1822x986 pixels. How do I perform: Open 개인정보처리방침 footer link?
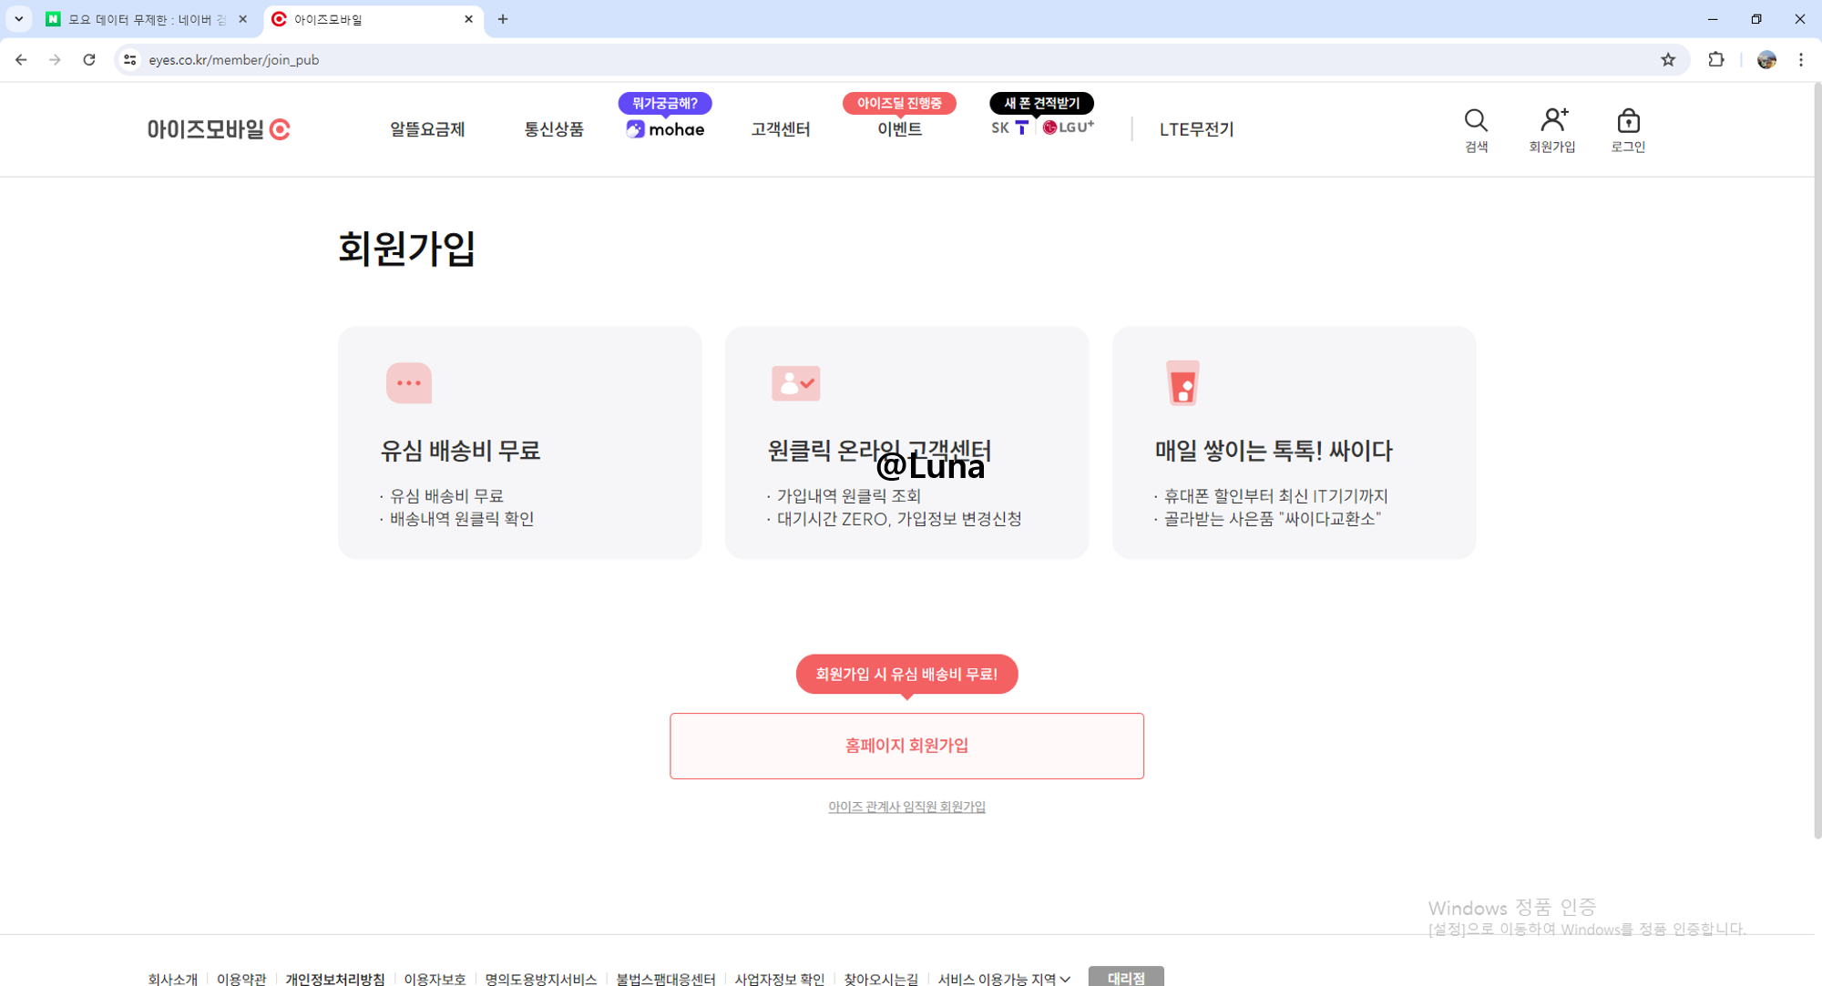point(335,979)
